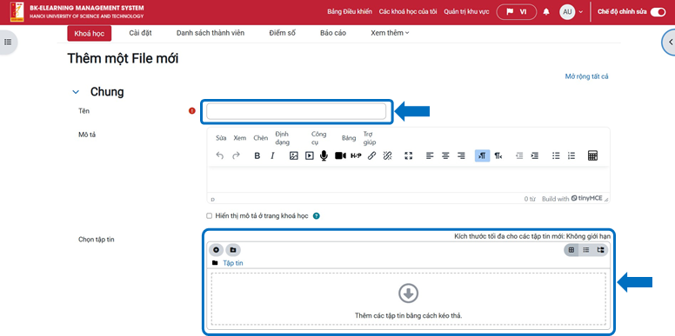Open Xem editor menu
Viewport: 675px width, 336px height.
[240, 138]
